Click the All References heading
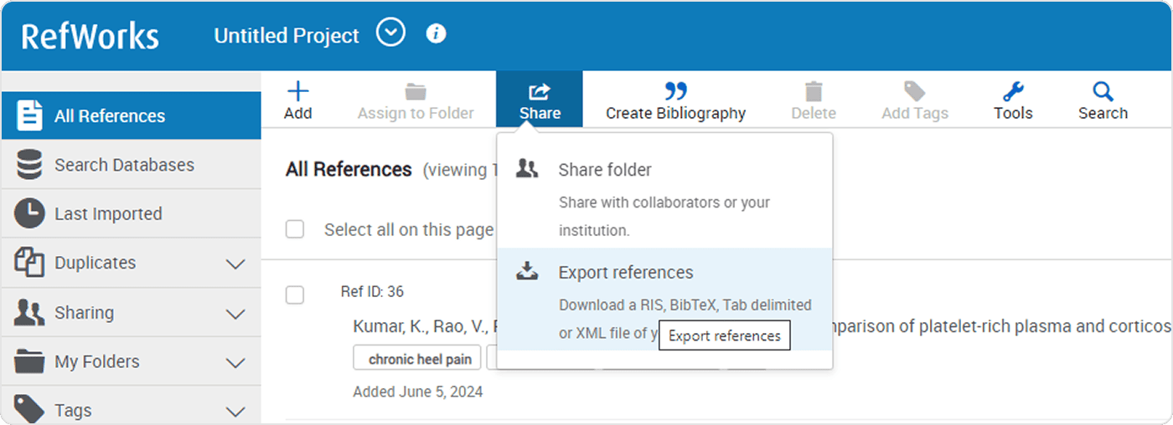 coord(349,169)
